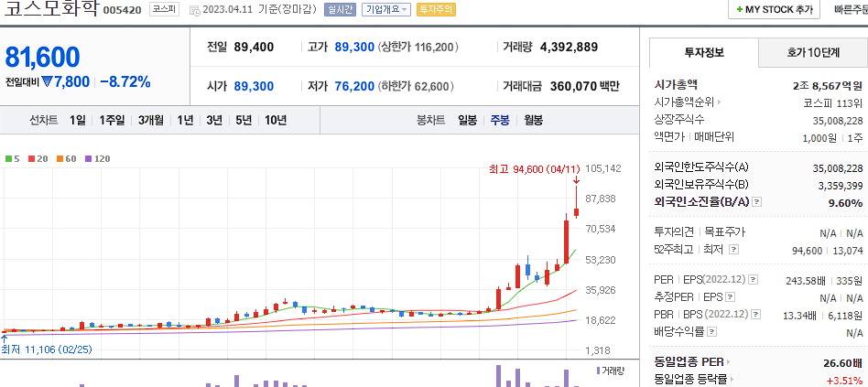Click the 투자주의 badge
This screenshot has height=387, width=868.
tap(436, 9)
